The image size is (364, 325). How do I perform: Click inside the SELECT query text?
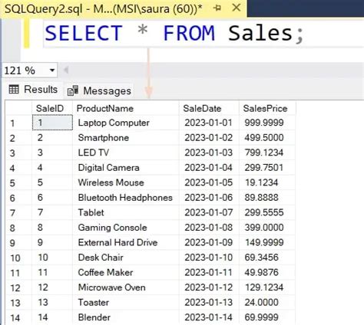pos(174,33)
